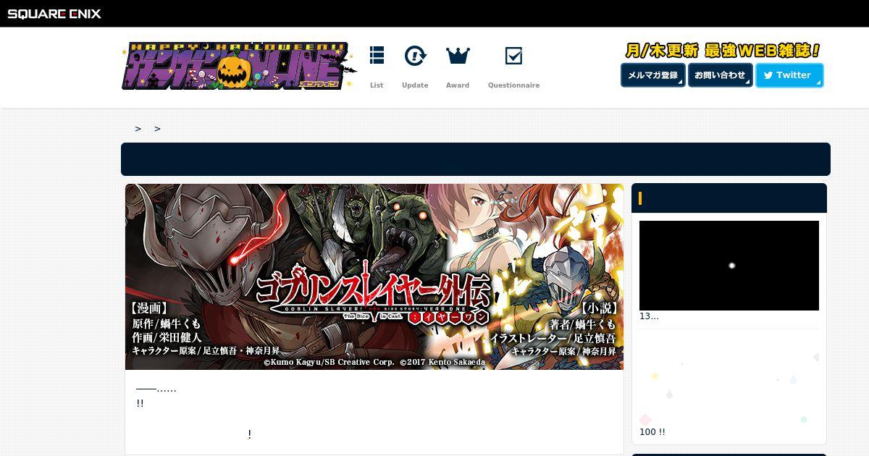Click the "100 !!" sidebar item text
Screen dimensions: 869x456
point(652,432)
